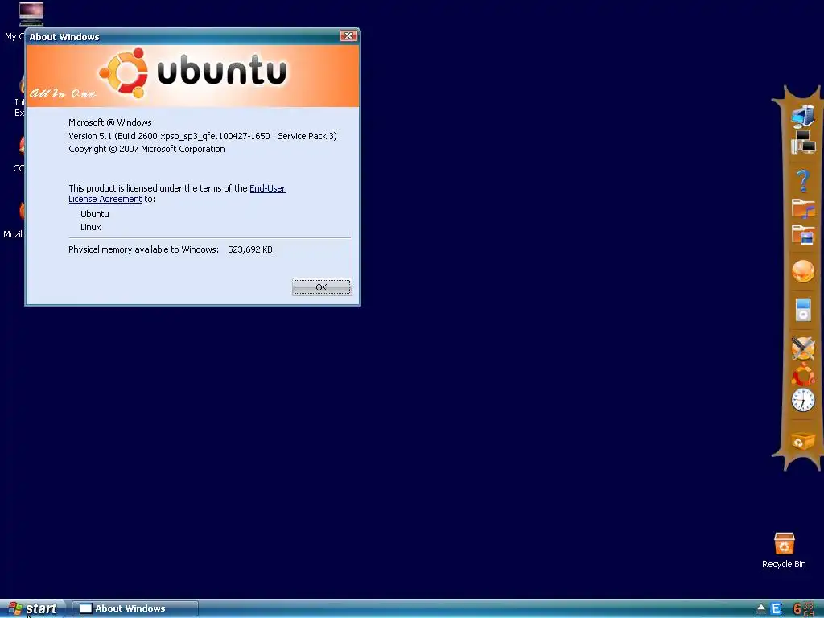Click the blue question mark help icon
The image size is (824, 618).
[x=802, y=180]
